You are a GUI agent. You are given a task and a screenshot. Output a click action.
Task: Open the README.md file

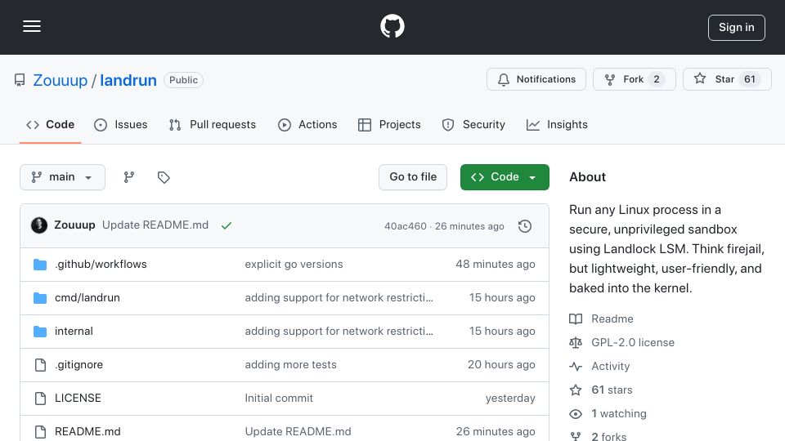pyautogui.click(x=87, y=431)
